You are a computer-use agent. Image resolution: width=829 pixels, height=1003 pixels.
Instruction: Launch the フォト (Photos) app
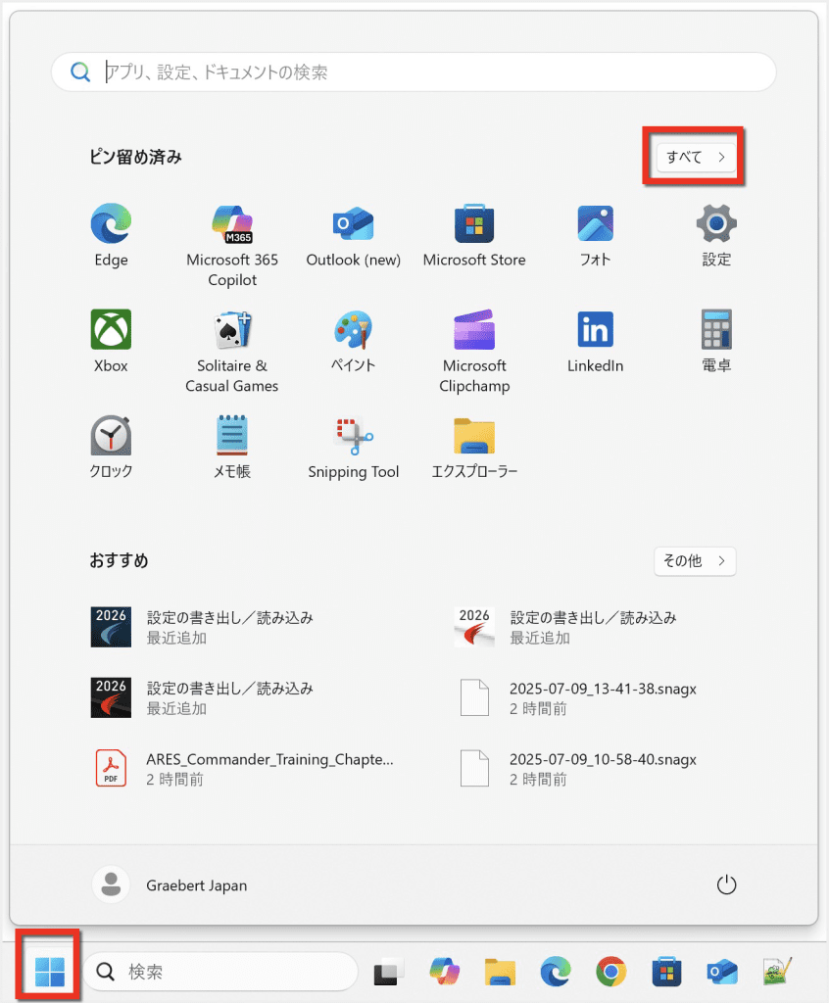596,235
